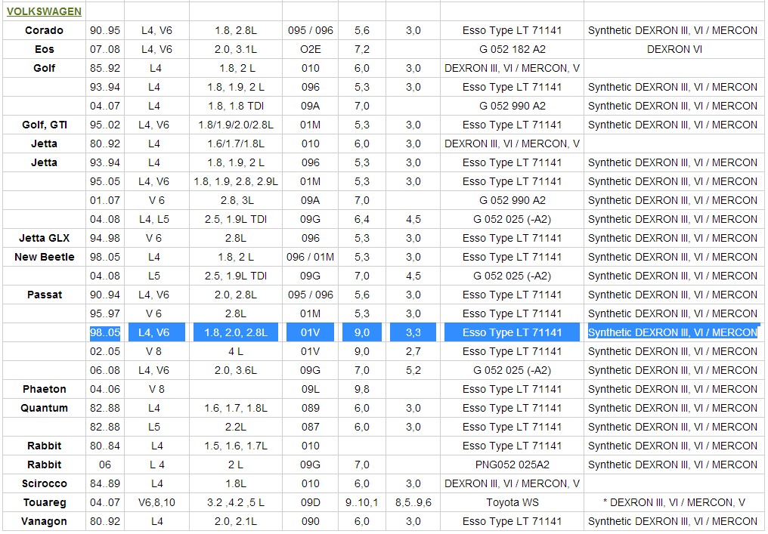Click the 1.8, 1.9, 2.8, 2.9L engine cell
This screenshot has height=534, width=768.
pyautogui.click(x=236, y=181)
